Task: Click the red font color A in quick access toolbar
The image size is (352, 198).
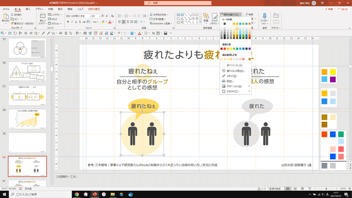Action: tap(139, 33)
